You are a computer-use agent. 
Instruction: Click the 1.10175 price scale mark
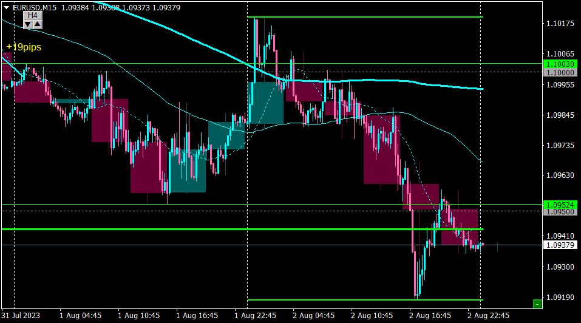pos(560,24)
